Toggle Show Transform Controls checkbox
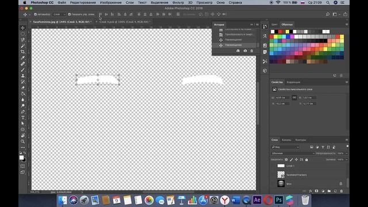 pyautogui.click(x=70, y=14)
